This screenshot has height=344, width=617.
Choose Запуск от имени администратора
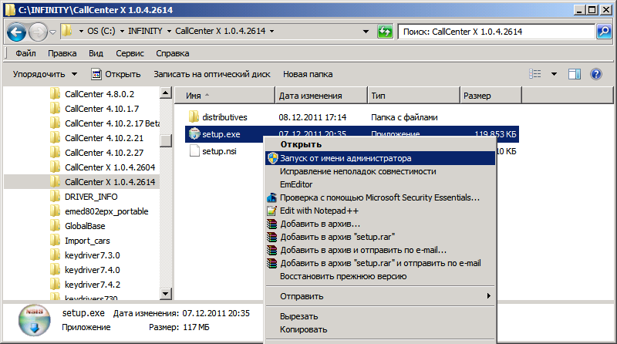tap(380, 158)
